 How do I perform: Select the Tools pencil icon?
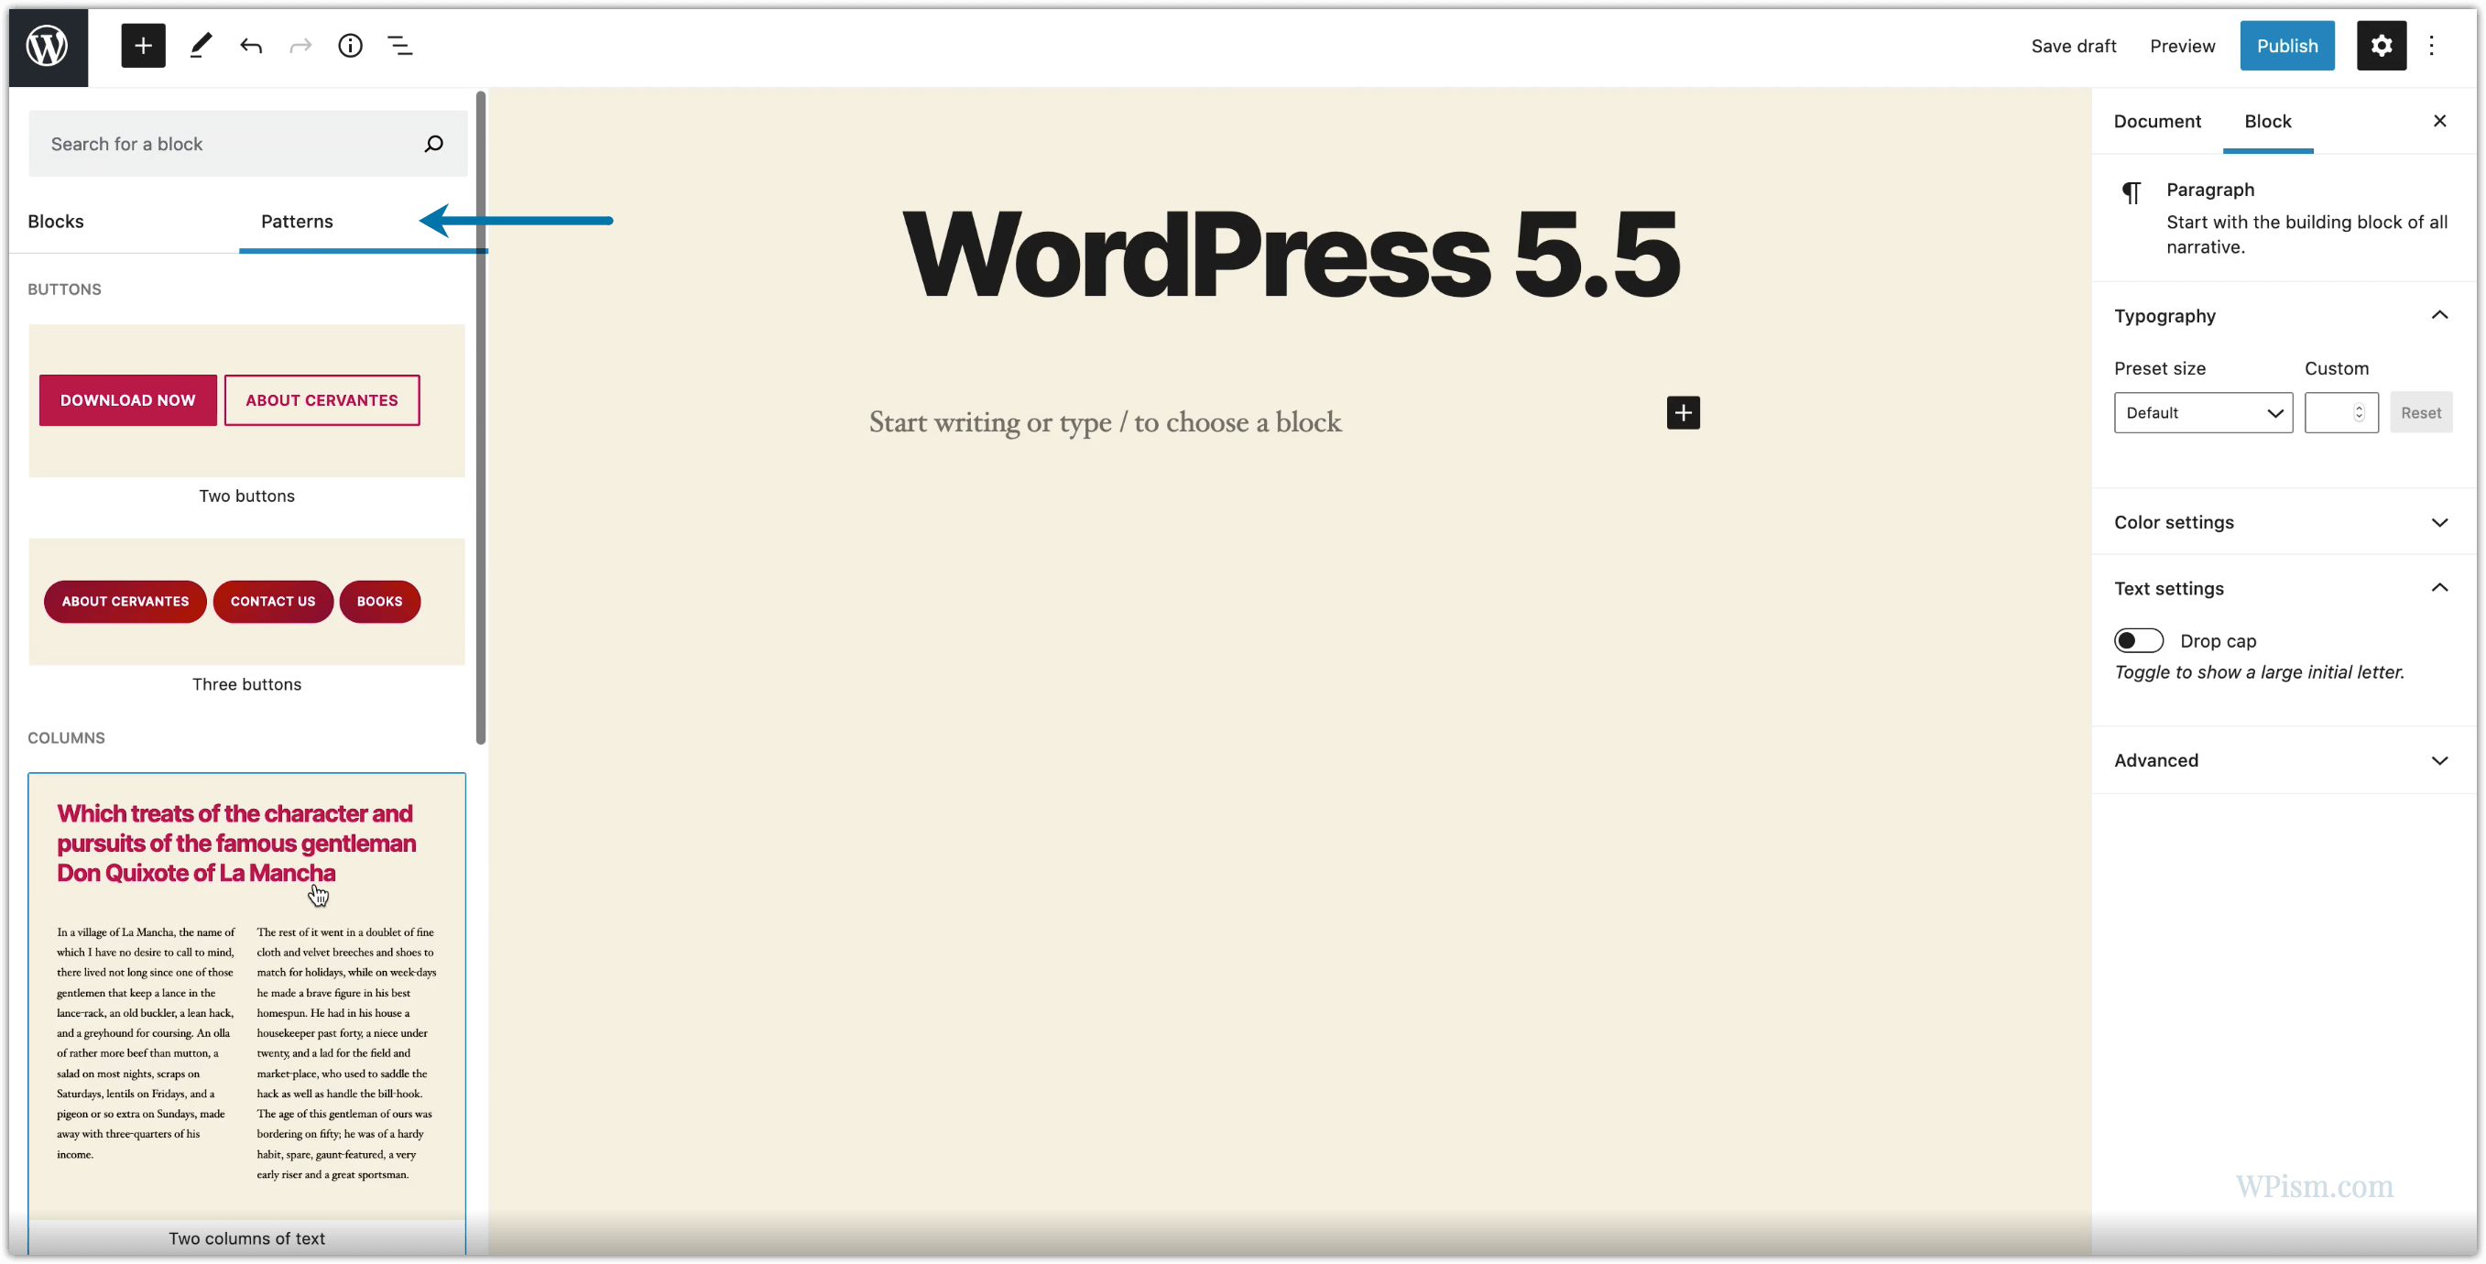pyautogui.click(x=201, y=46)
